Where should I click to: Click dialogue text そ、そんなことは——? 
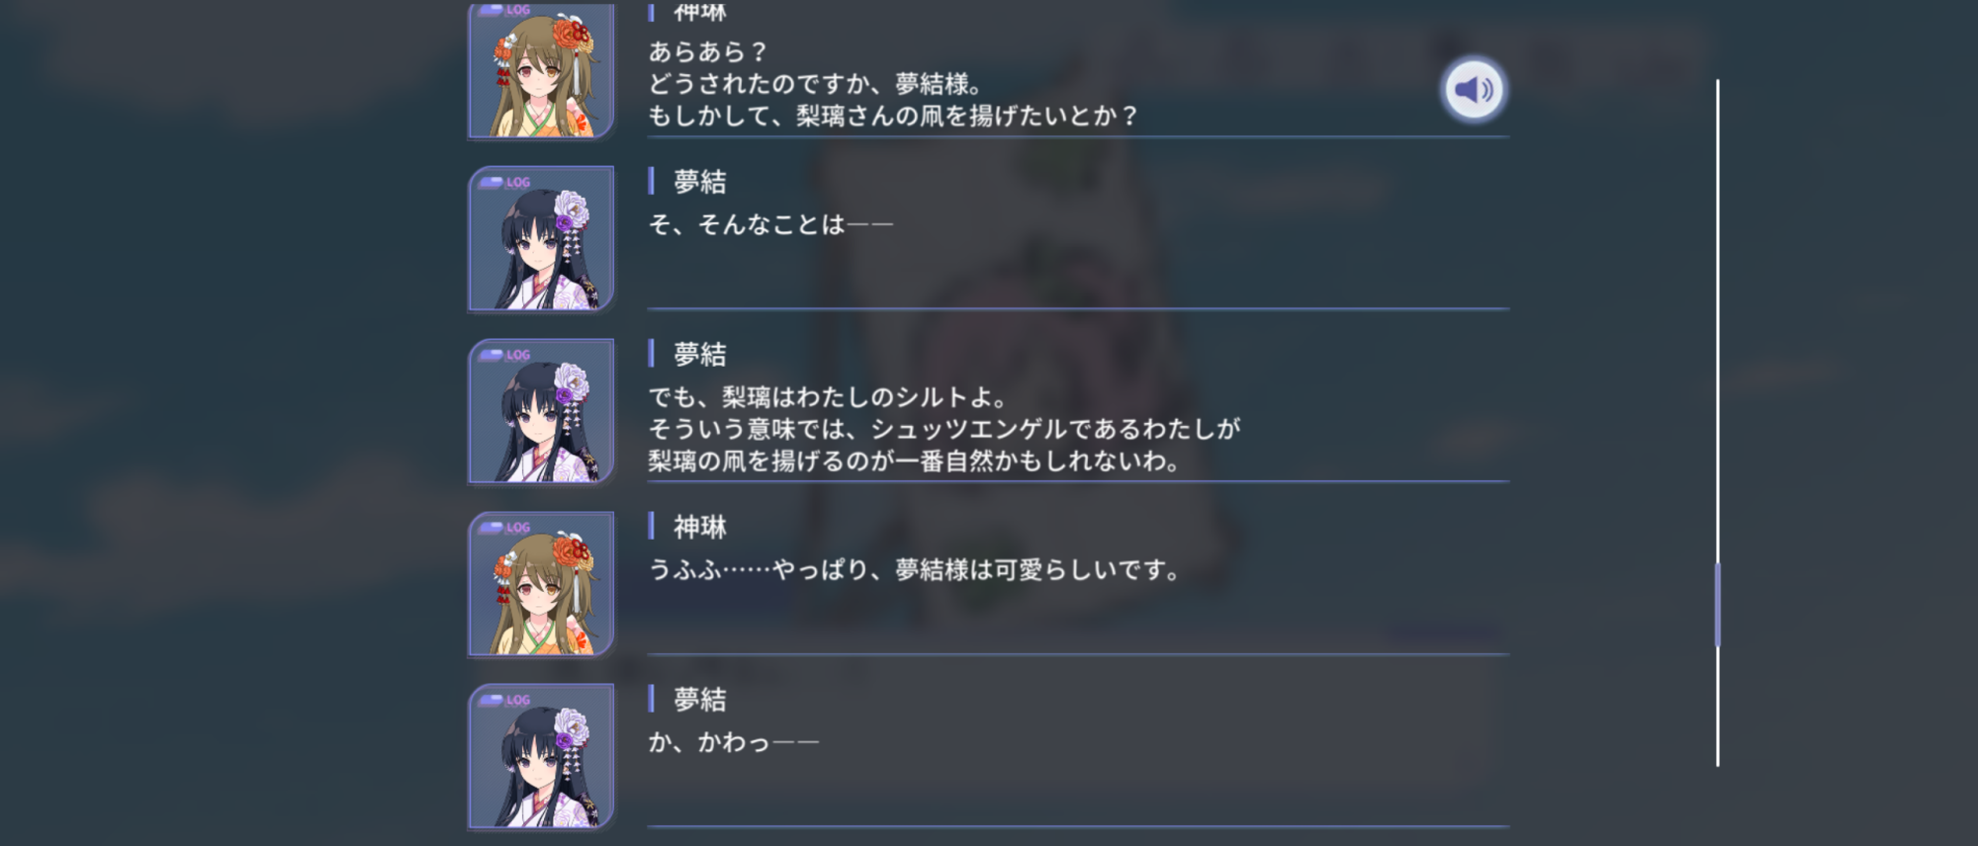point(771,224)
